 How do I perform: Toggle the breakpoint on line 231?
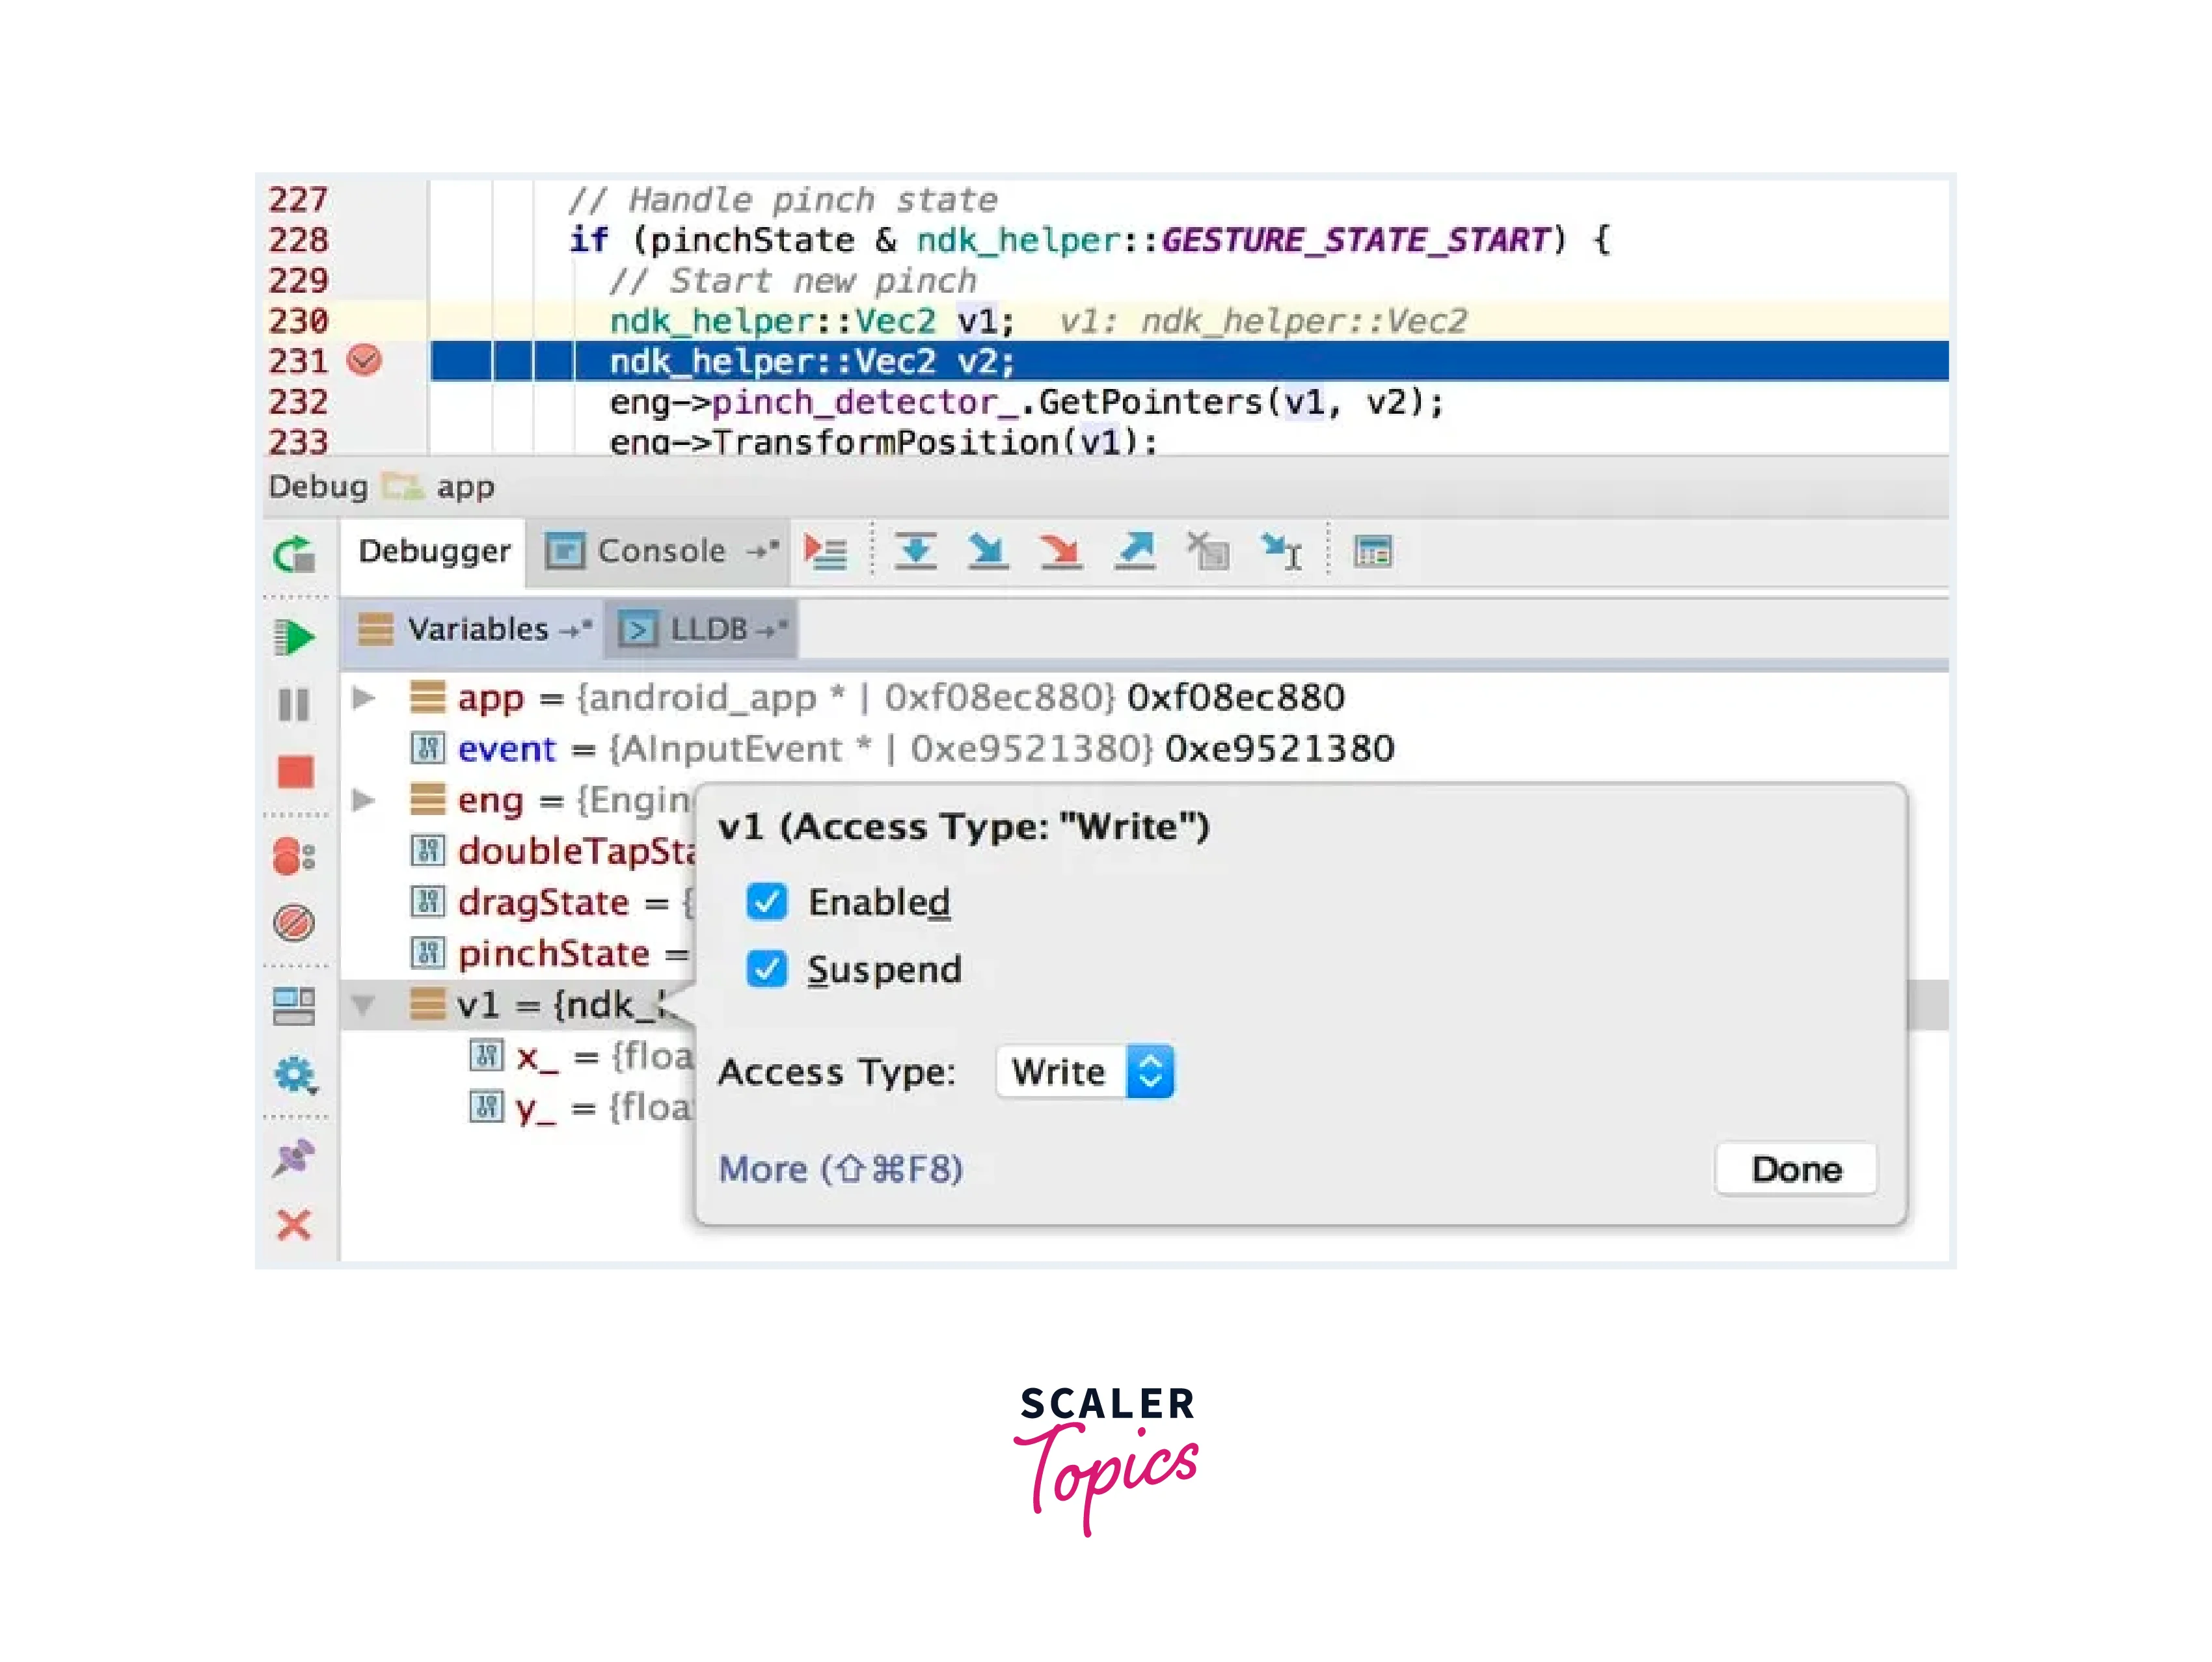(364, 360)
